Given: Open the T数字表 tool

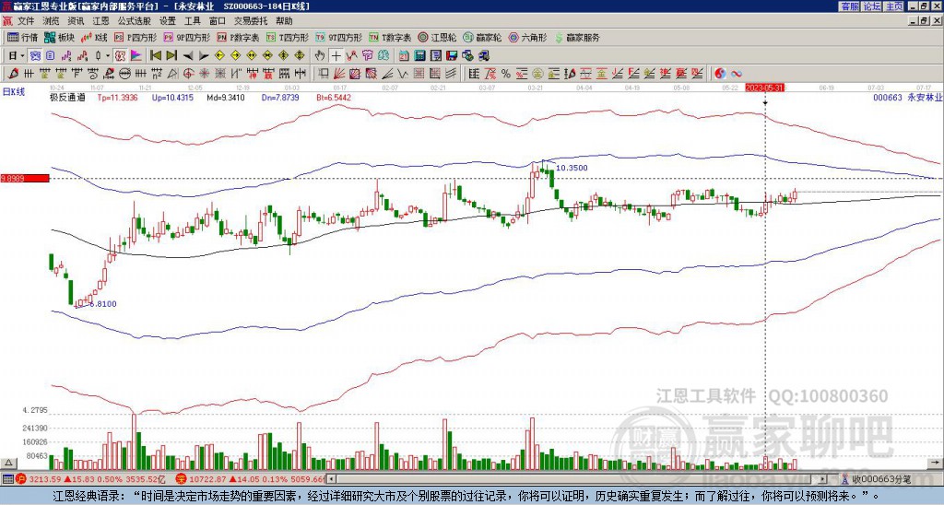Looking at the screenshot, I should [390, 37].
